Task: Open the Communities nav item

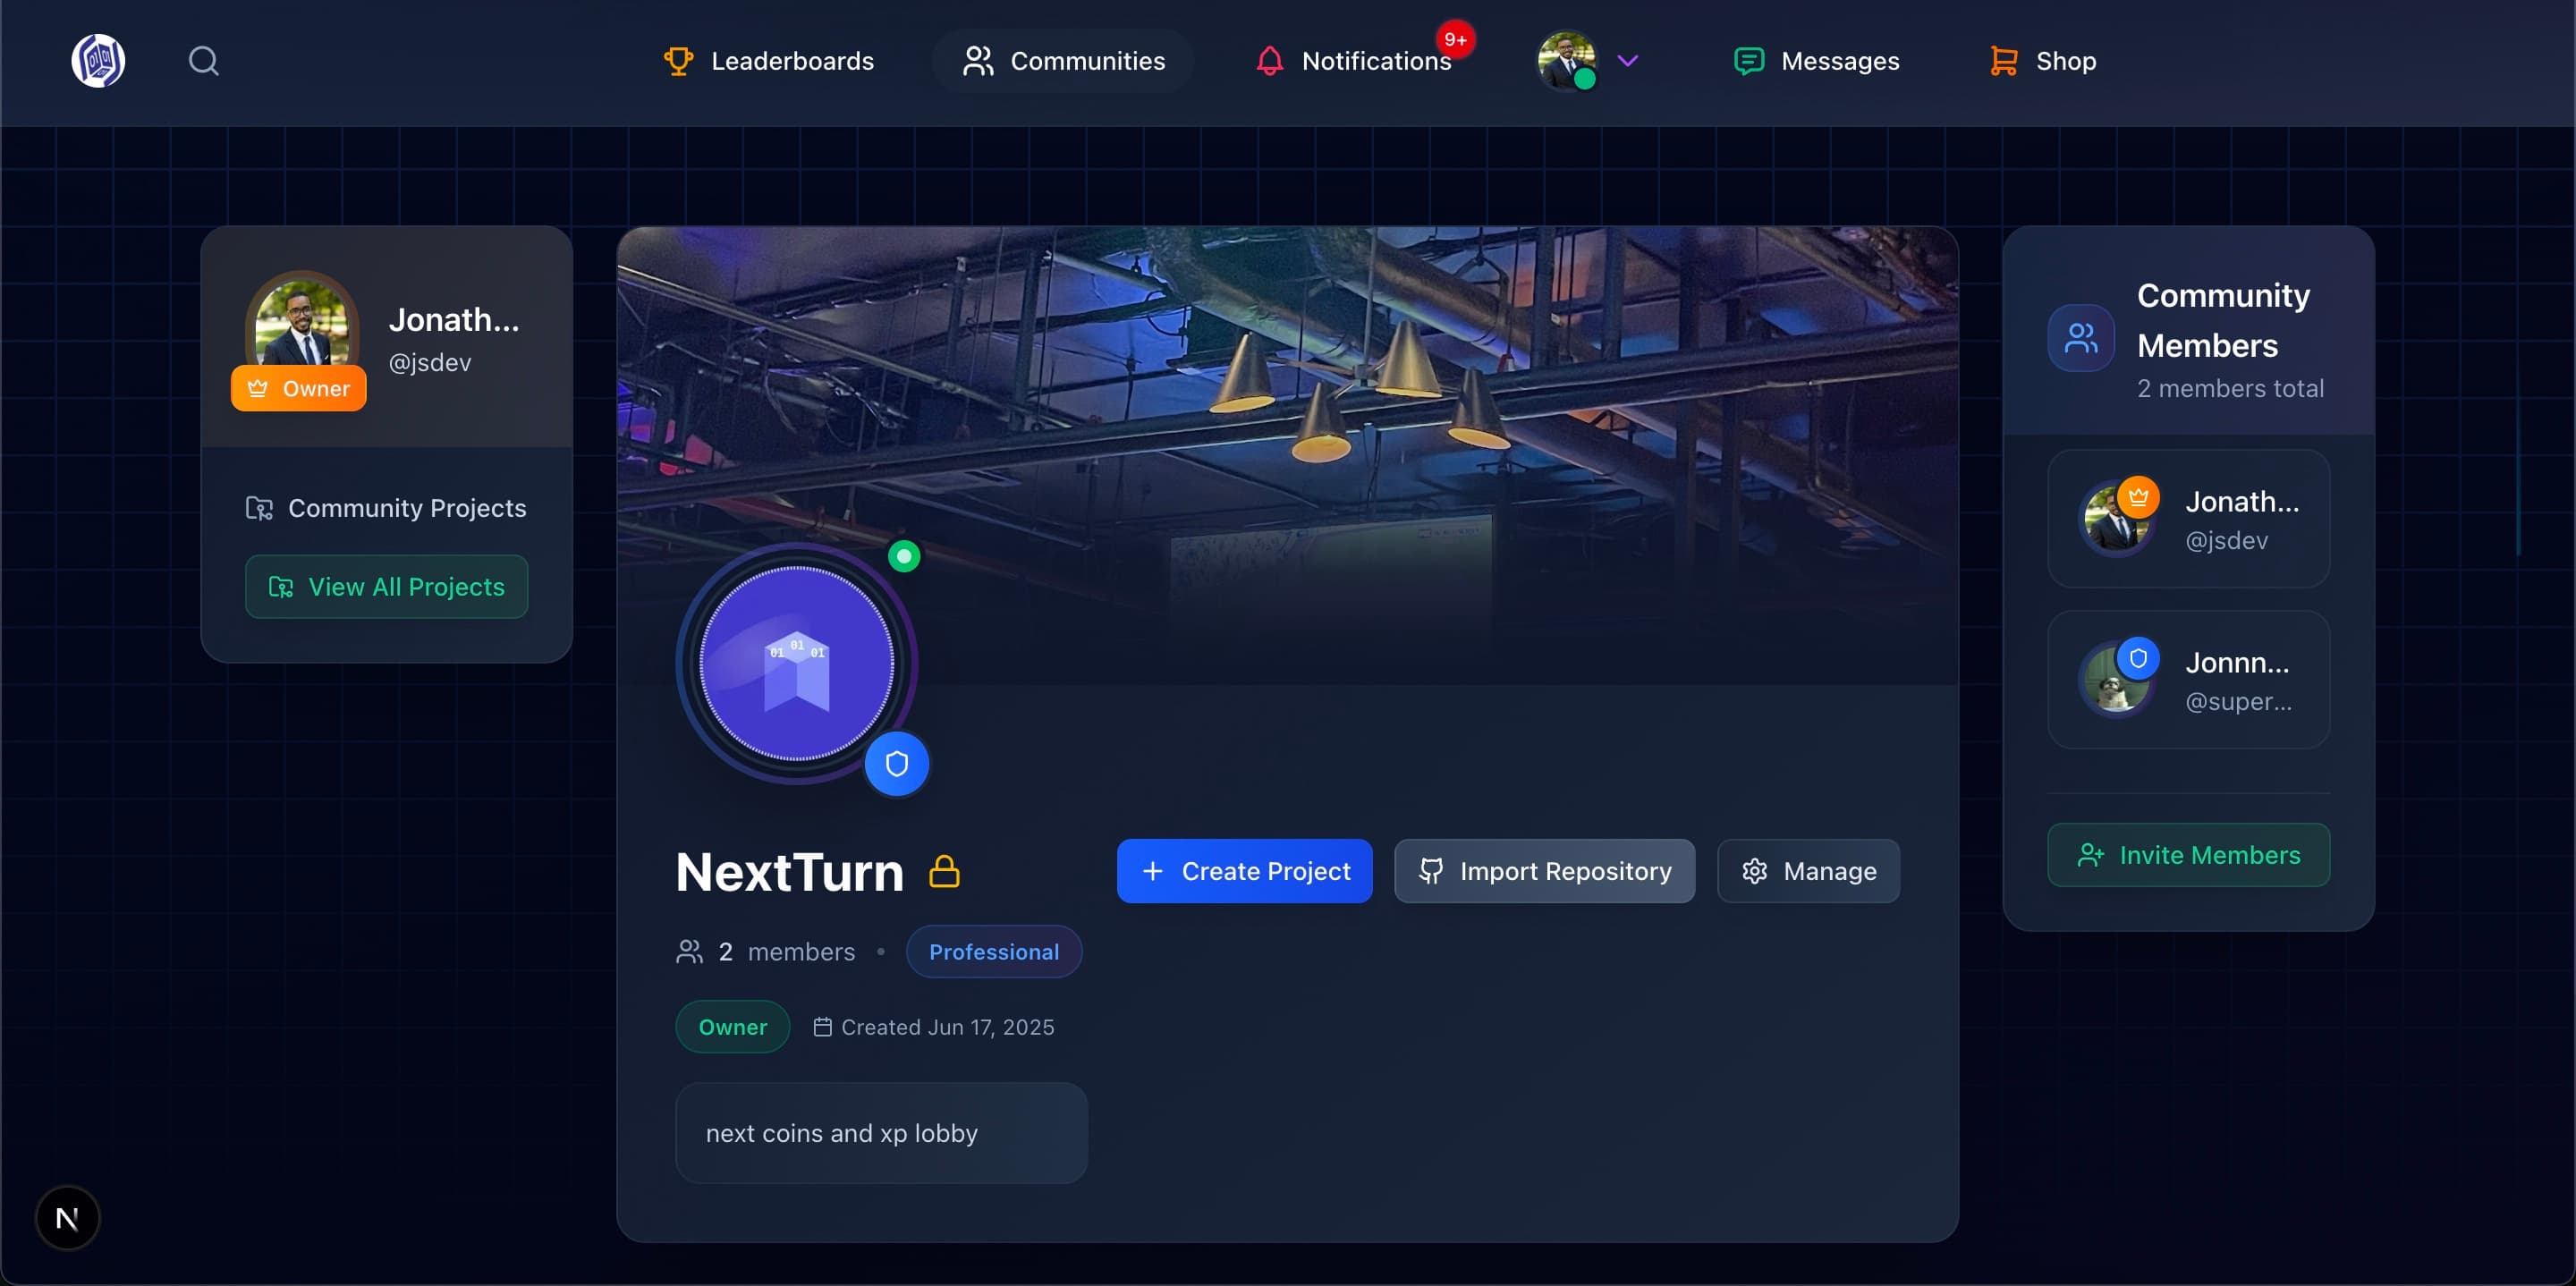Action: click(1064, 61)
